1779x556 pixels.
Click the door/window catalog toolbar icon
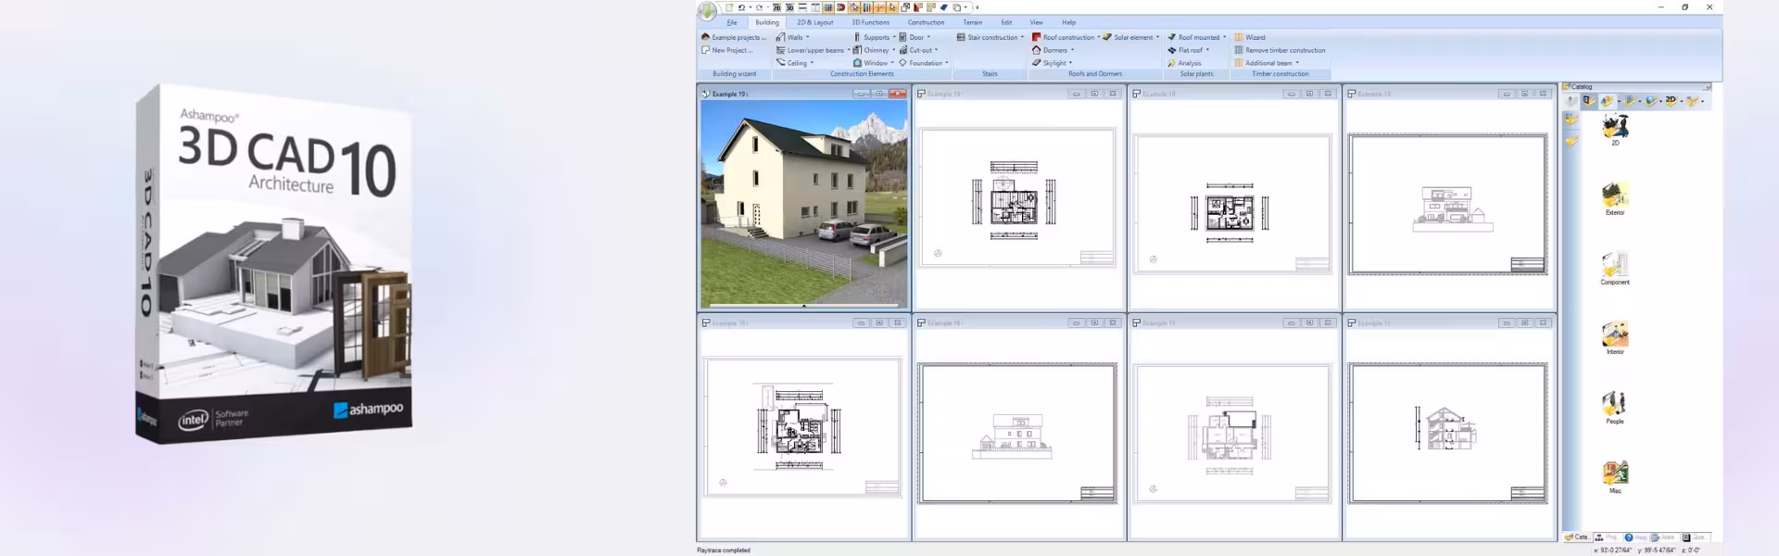[1589, 101]
